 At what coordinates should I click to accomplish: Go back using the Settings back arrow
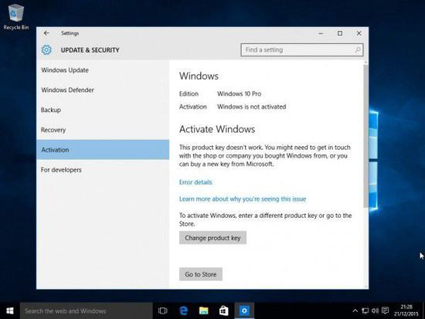click(46, 33)
